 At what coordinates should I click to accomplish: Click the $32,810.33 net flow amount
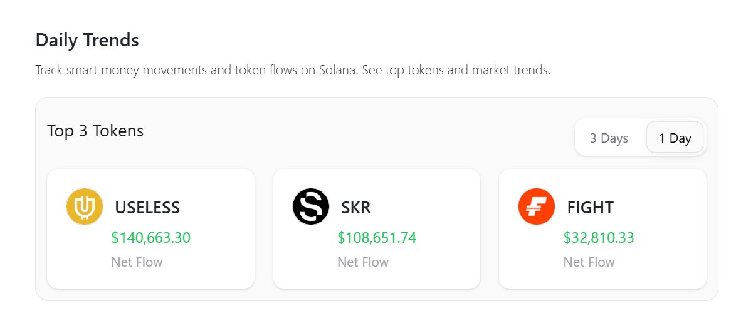point(599,238)
